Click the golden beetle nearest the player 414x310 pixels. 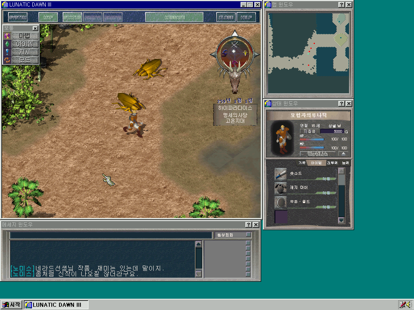pyautogui.click(x=129, y=102)
